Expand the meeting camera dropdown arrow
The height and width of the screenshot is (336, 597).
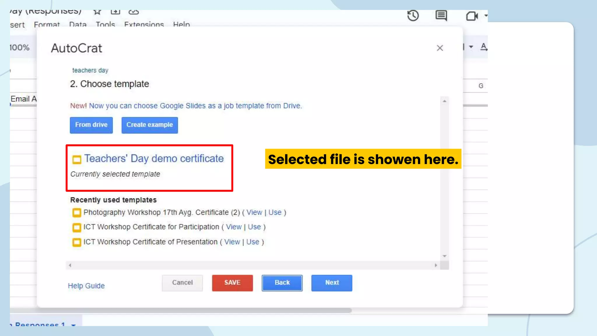pos(486,15)
